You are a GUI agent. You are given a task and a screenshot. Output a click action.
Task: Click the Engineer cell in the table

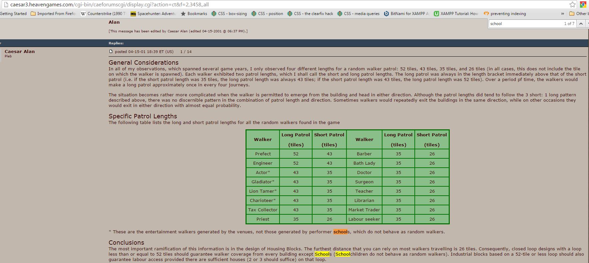click(263, 163)
